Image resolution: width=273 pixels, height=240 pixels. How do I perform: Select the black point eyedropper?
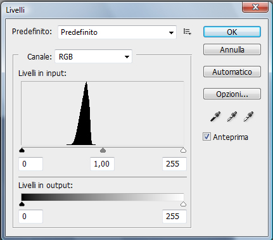click(215, 117)
